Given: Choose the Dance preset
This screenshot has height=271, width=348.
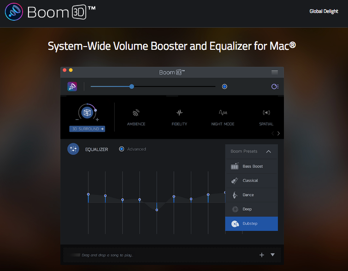Looking at the screenshot, I should pyautogui.click(x=252, y=195).
